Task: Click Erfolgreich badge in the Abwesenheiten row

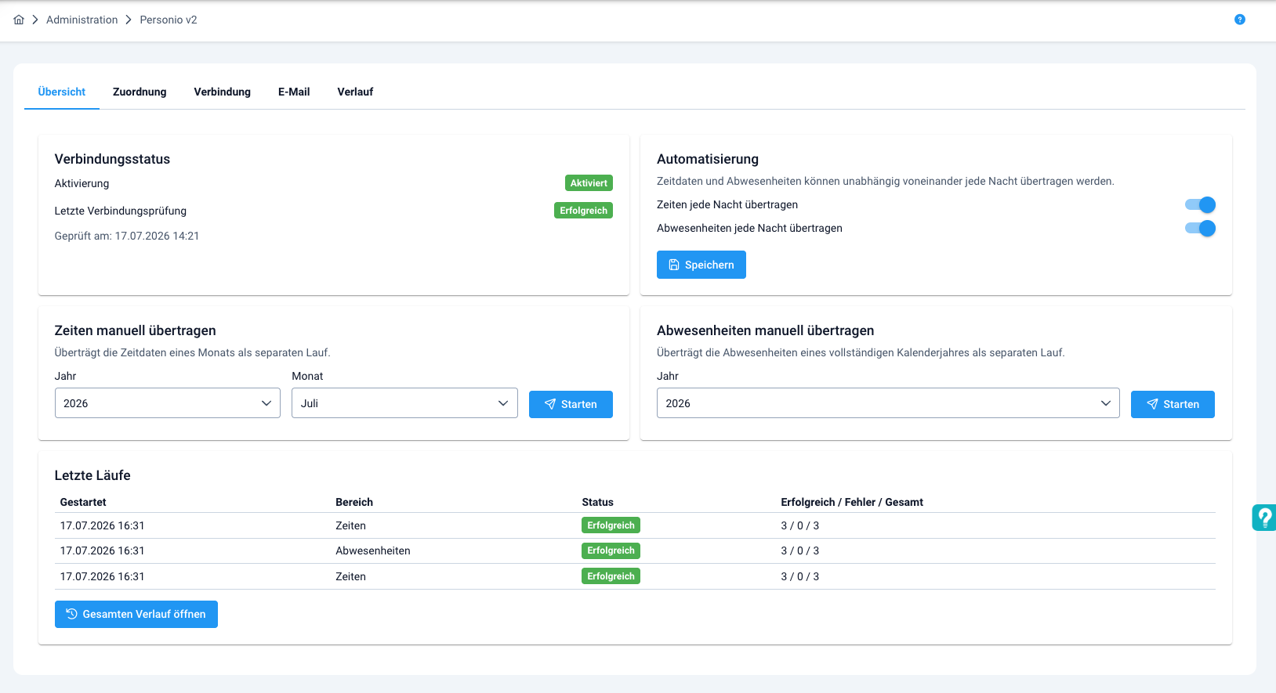Action: 611,550
